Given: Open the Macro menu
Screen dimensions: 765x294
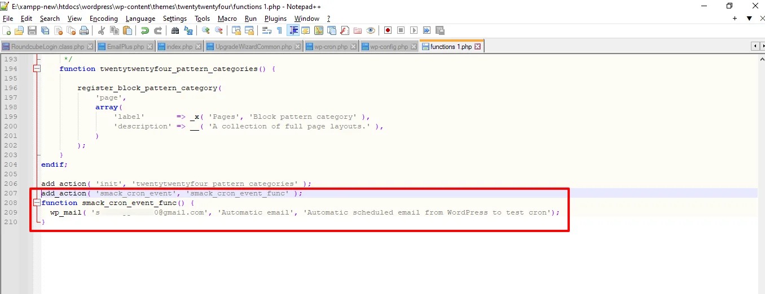Looking at the screenshot, I should (227, 19).
